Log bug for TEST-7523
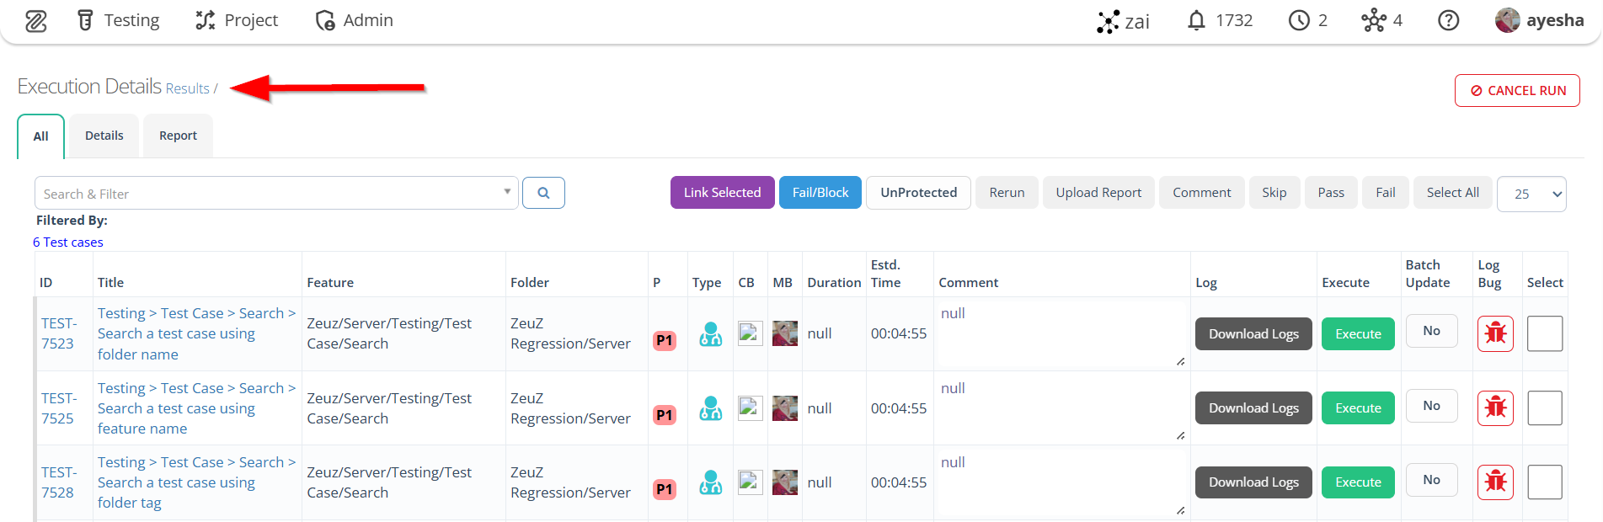Viewport: 1603px width, 522px height. tap(1495, 333)
